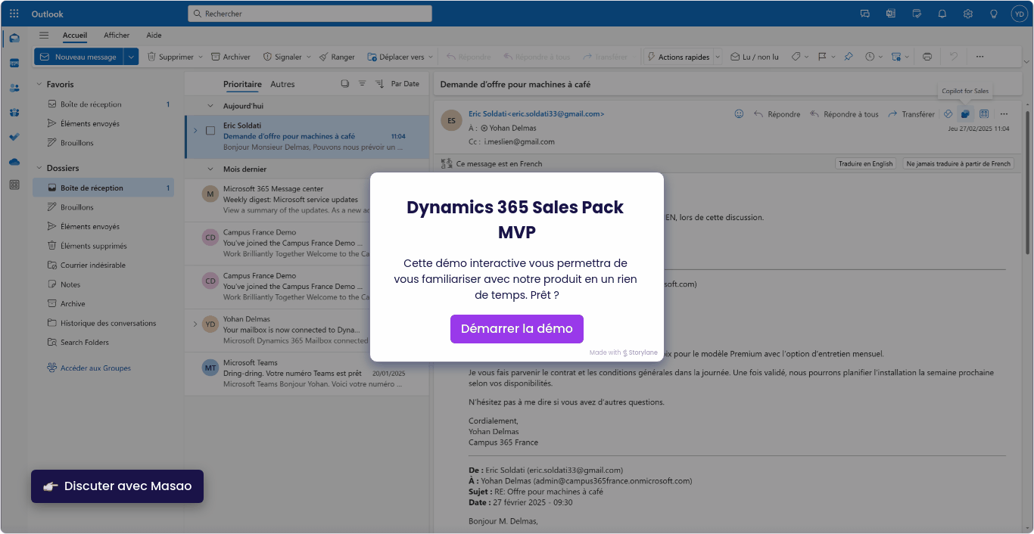Add a reaction with the smiley icon
The height and width of the screenshot is (534, 1034).
tap(739, 114)
